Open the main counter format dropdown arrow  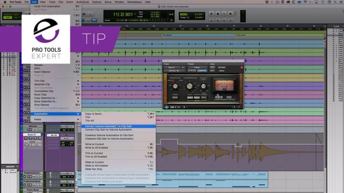click(x=134, y=14)
